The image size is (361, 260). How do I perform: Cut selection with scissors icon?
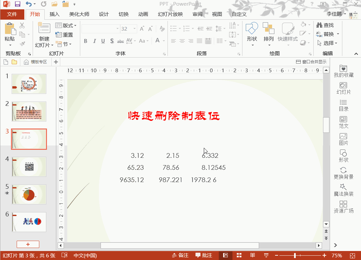tap(22, 25)
